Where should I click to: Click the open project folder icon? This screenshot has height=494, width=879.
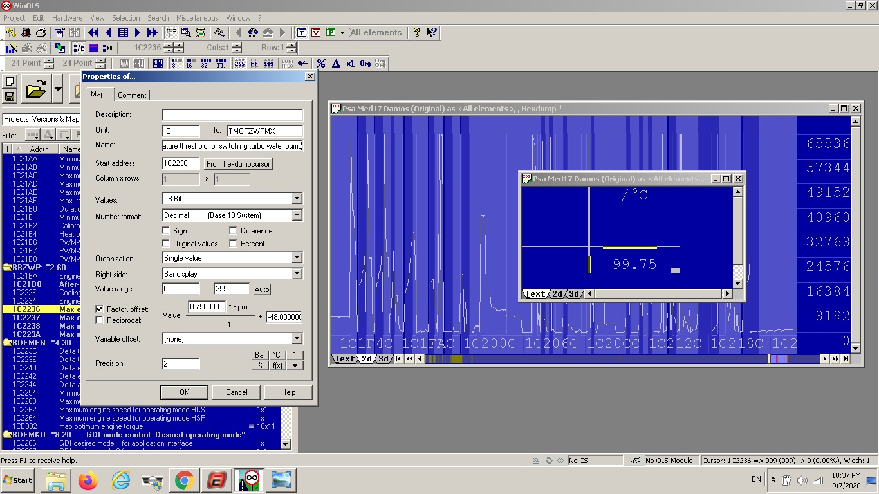click(35, 91)
